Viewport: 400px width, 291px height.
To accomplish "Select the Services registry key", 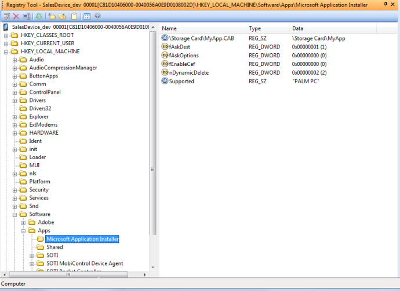I will tap(38, 198).
